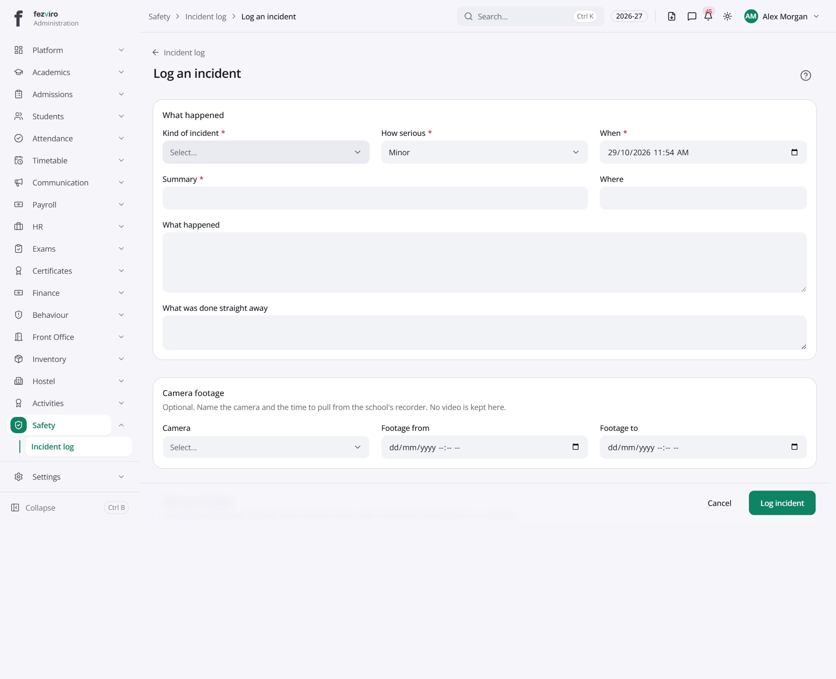Click the Activities award icon
Image resolution: width=836 pixels, height=679 pixels.
coord(18,403)
